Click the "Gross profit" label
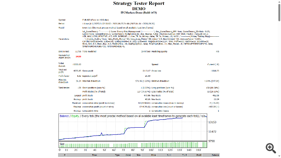The width and height of the screenshot is (281, 158). point(88,71)
